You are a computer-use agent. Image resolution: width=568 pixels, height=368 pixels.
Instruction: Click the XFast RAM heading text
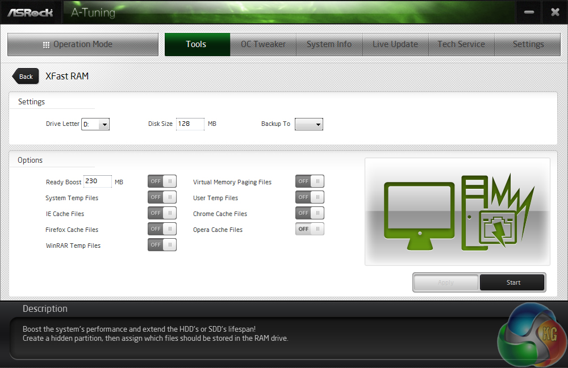pyautogui.click(x=67, y=77)
